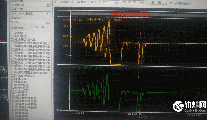Click the 采集选择 label
This screenshot has height=120, width=207.
tap(17, 28)
